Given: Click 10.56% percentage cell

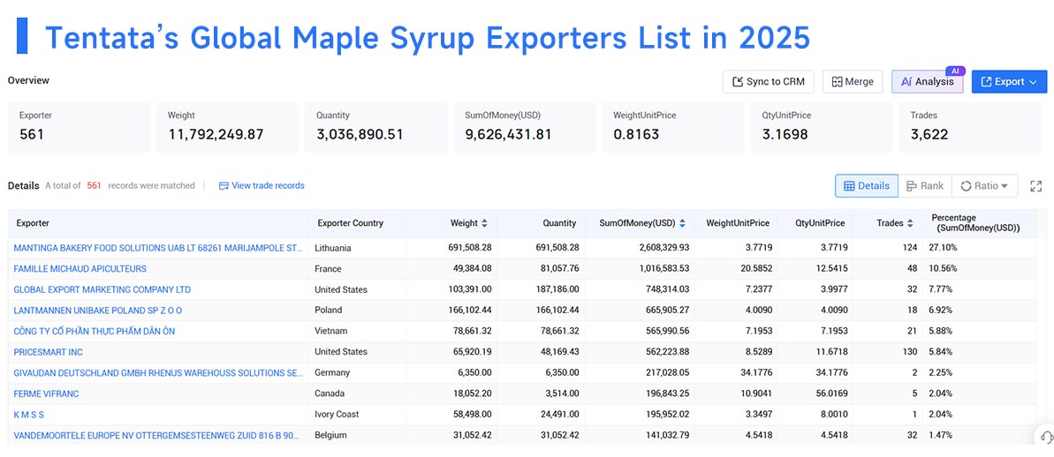Looking at the screenshot, I should [941, 268].
